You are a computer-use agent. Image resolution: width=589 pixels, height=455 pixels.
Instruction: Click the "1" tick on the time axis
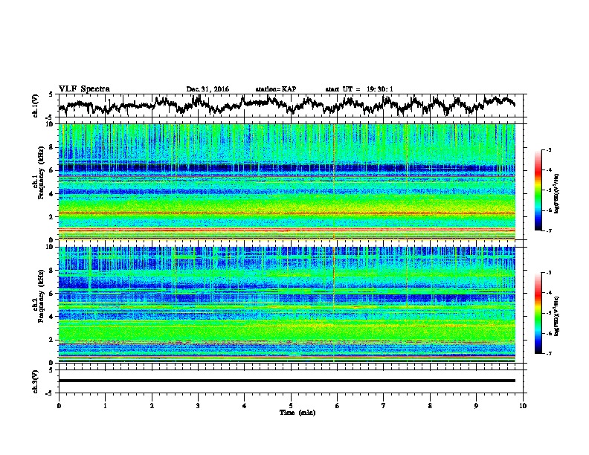(x=105, y=406)
